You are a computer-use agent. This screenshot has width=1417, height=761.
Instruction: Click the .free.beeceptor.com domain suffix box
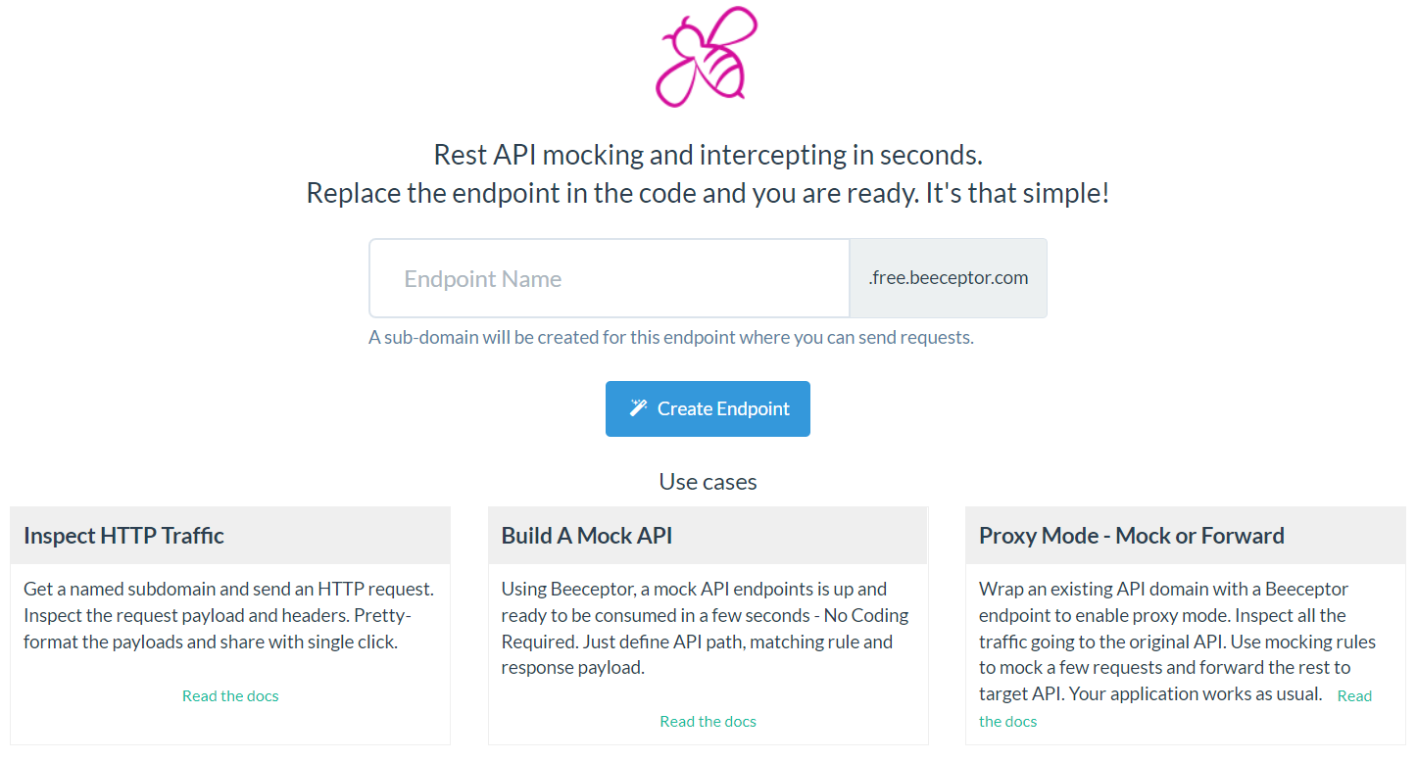(x=948, y=277)
